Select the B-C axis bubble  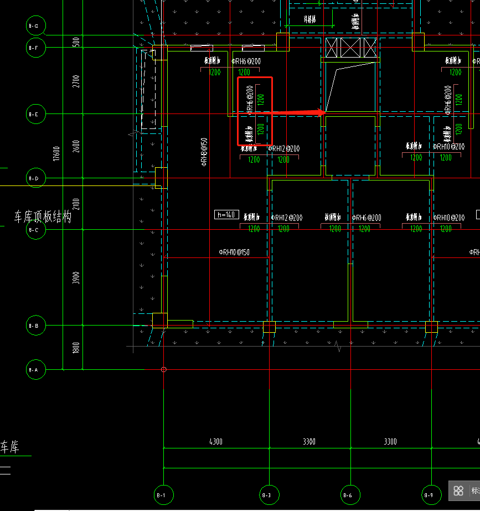coord(36,230)
